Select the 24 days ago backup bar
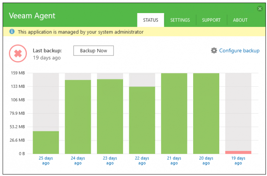267x176 pixels. (78, 117)
